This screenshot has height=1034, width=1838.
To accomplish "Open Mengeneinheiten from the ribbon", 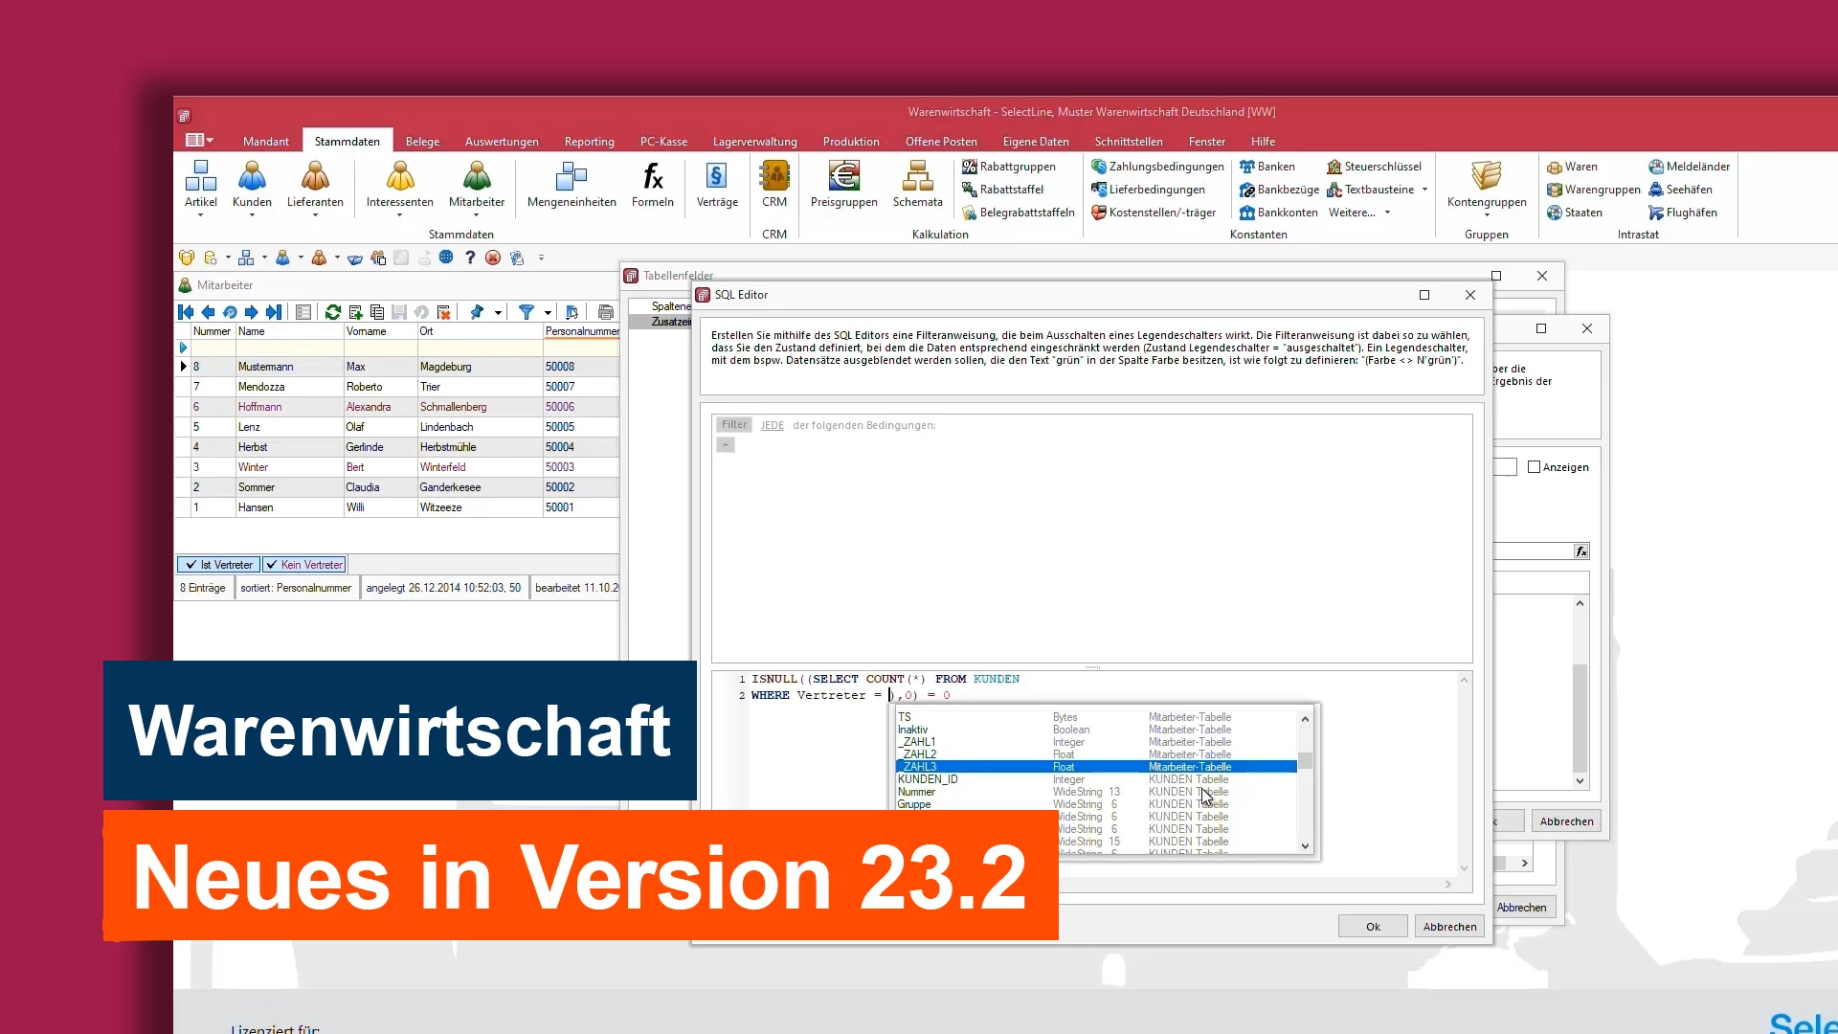I will (572, 177).
